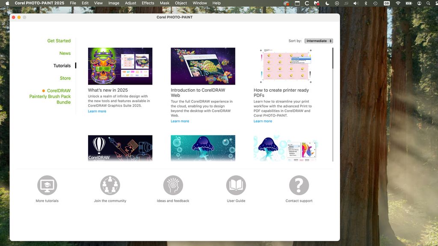Open the How to create printer ready PDFs thumbnail
Screen dimensions: 438x246
(x=285, y=66)
